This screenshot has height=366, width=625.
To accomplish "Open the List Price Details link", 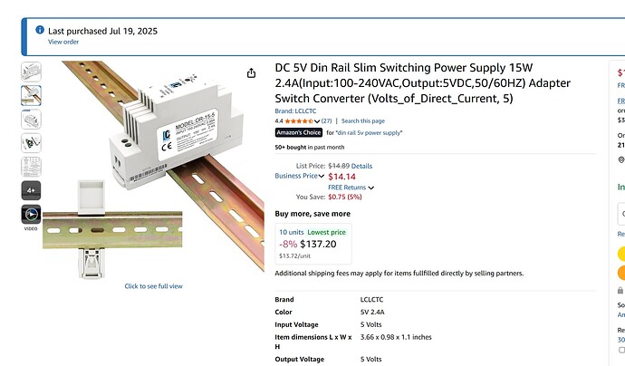I will click(x=361, y=166).
